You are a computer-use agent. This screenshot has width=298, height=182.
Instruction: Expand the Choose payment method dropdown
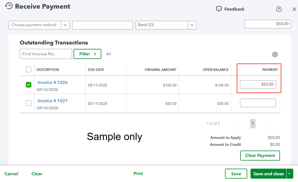65,25
